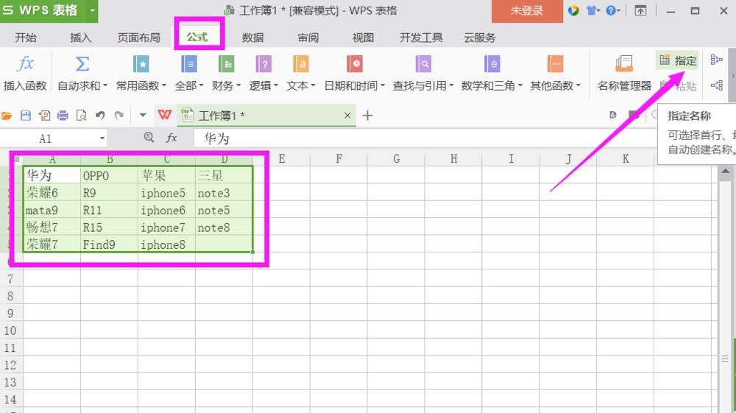This screenshot has height=413, width=736.
Task: Expand the Common Functions (常用函数) dropdown arrow
Action: pyautogui.click(x=164, y=85)
